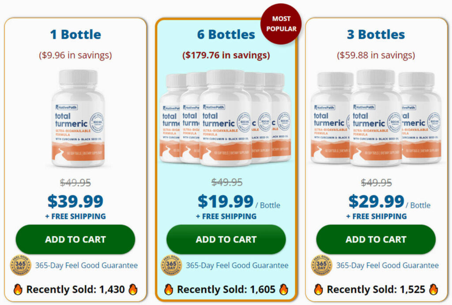This screenshot has width=452, height=305.
Task: Open the 3 Bottles tab header
Action: [x=377, y=34]
